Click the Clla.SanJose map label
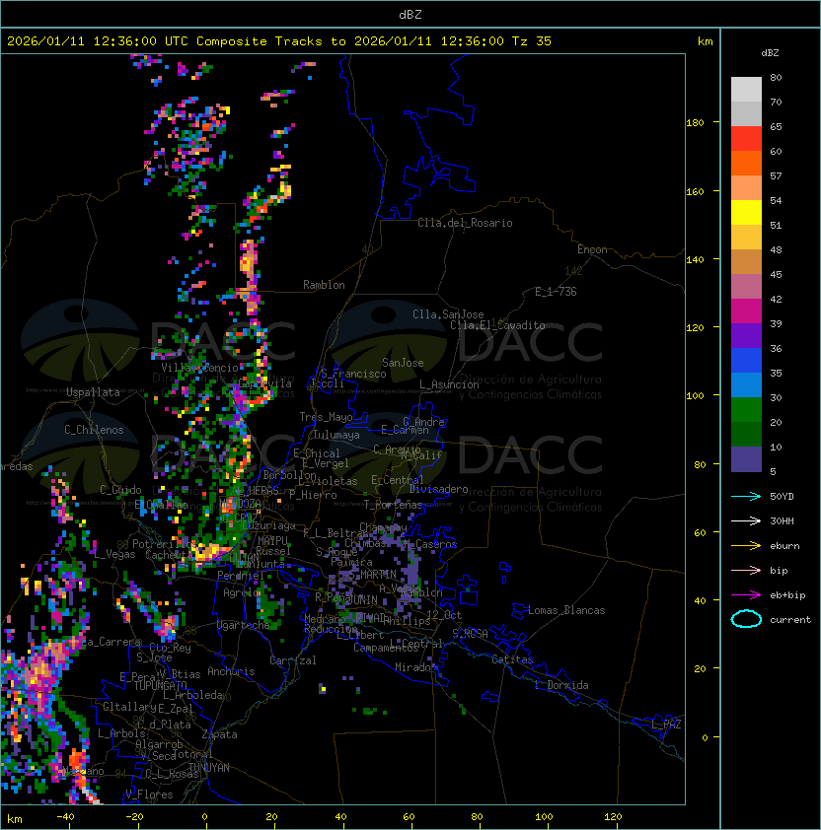Screen dimensions: 821x830 point(448,314)
